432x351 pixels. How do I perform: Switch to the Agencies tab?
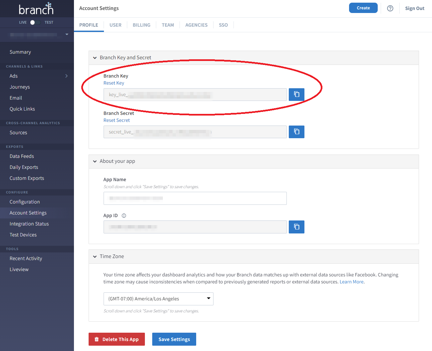(x=197, y=25)
